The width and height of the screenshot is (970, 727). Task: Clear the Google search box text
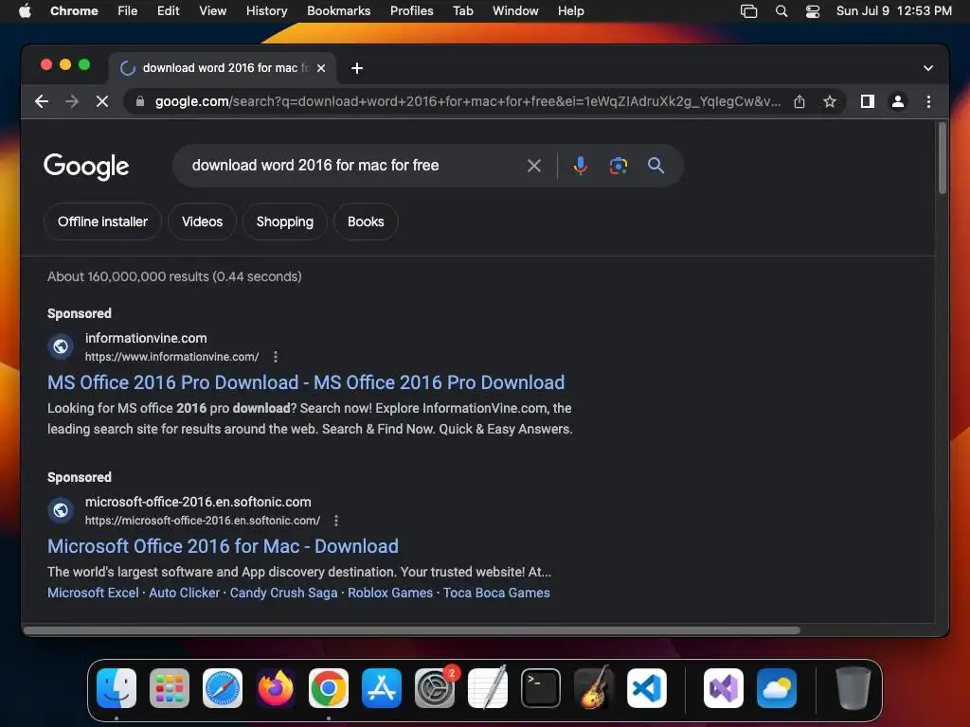(x=534, y=166)
